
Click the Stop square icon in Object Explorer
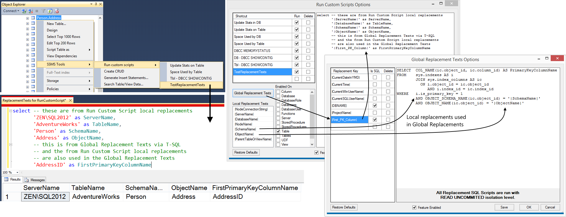37,11
